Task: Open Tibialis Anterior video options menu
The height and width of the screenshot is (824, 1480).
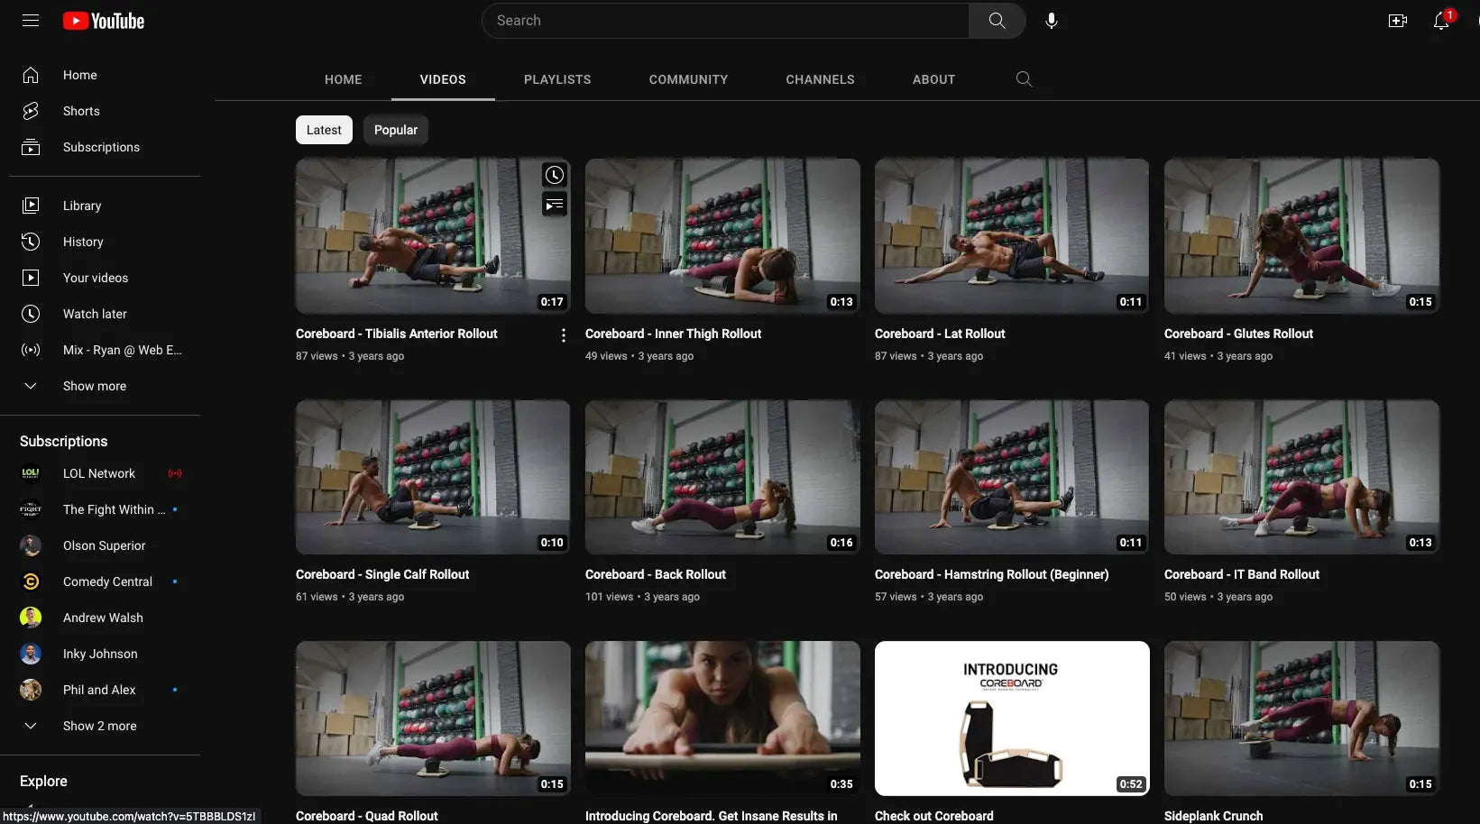Action: point(564,335)
